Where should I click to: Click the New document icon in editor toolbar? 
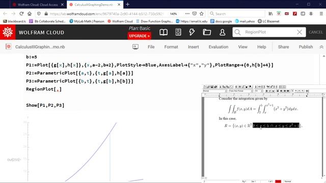tap(205, 87)
